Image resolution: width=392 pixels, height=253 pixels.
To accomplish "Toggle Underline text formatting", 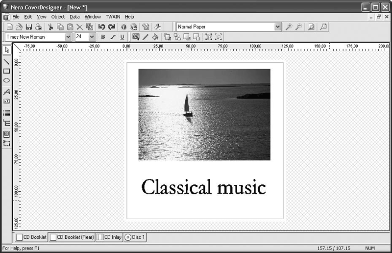I will 122,37.
